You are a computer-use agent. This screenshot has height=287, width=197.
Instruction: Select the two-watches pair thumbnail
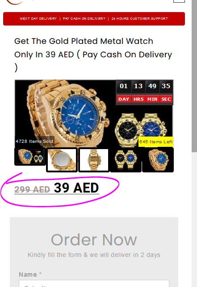coord(126,160)
